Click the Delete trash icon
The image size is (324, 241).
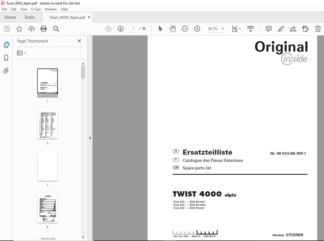(x=318, y=29)
